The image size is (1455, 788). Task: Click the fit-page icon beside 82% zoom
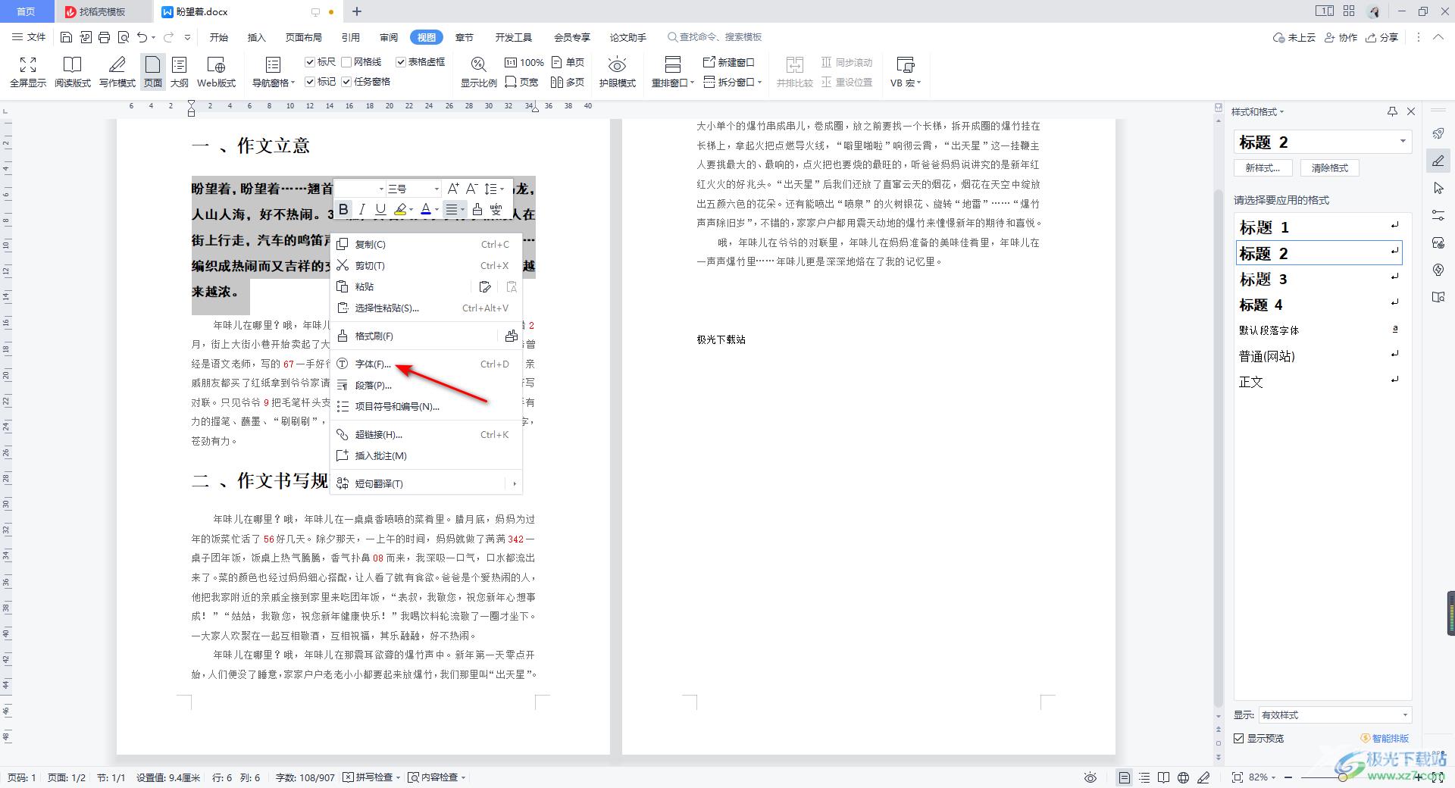[1237, 777]
